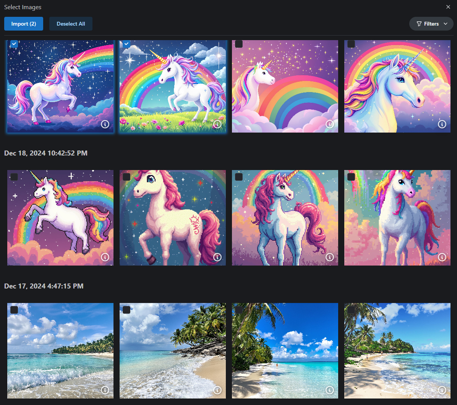Select checkbox on cream pony pixel image
This screenshot has height=405, width=457.
[126, 177]
